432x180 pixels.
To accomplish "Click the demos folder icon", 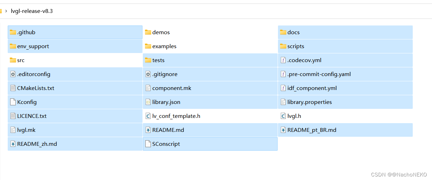I will pos(148,32).
